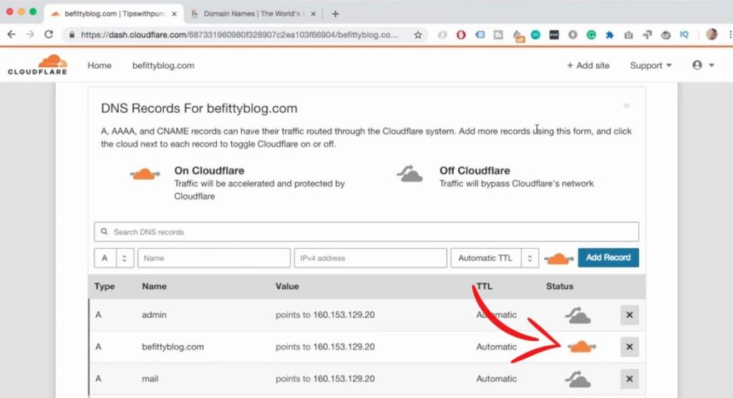Close the befittyblog.com browser tab
The width and height of the screenshot is (733, 398).
(175, 14)
